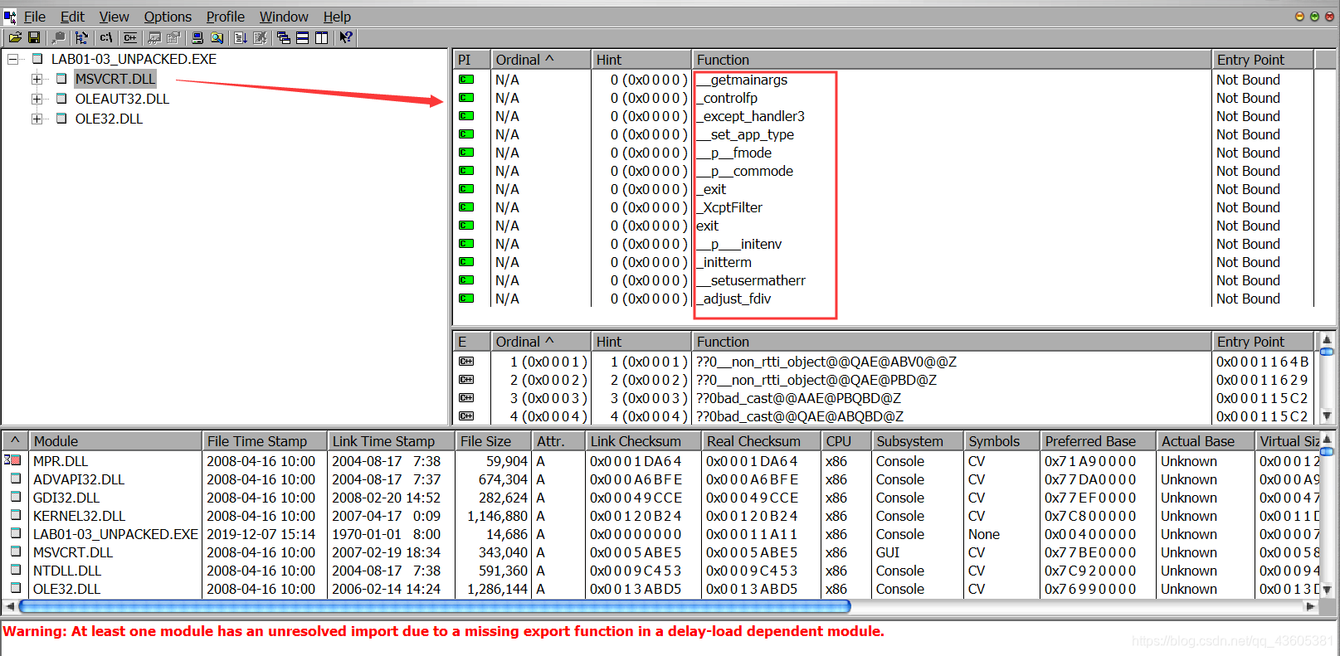Screen dimensions: 1340x656
Task: Click the context Help arrow icon
Action: click(346, 37)
